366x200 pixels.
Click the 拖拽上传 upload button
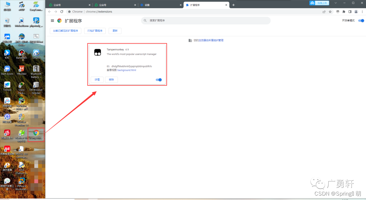pos(319,3)
